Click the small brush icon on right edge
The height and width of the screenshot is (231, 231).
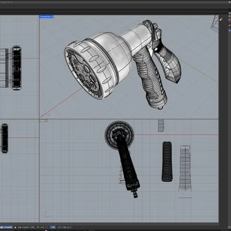pyautogui.click(x=230, y=25)
